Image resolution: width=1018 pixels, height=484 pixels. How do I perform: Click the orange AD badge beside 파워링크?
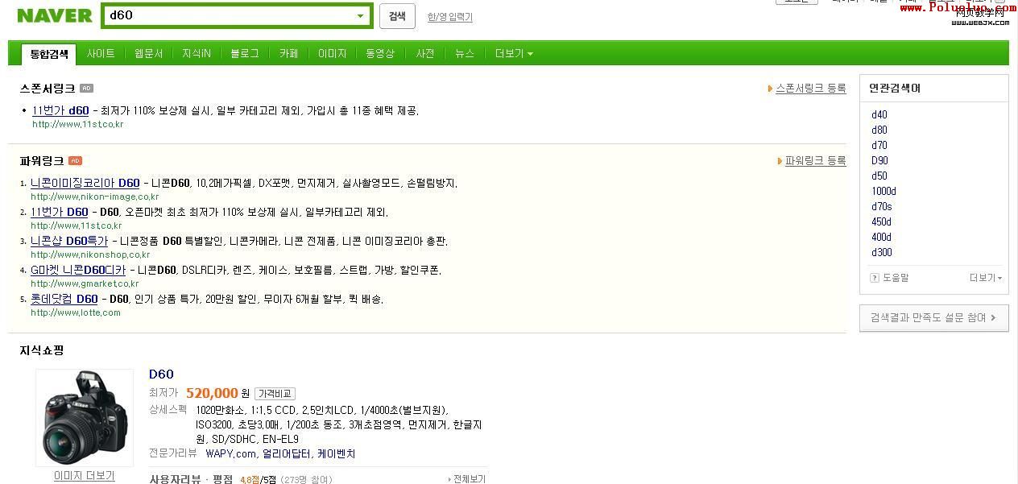[75, 161]
